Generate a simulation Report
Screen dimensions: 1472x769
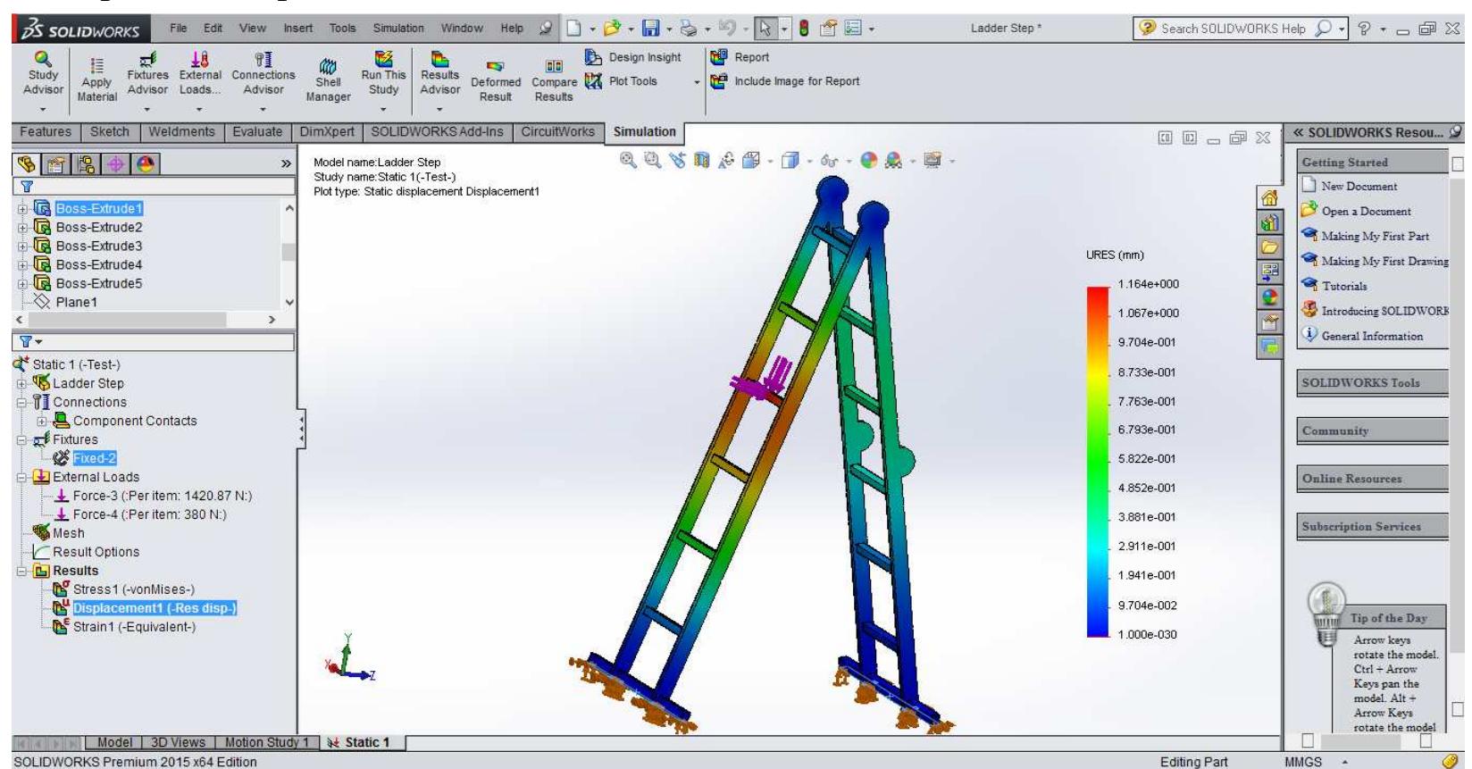pyautogui.click(x=740, y=57)
